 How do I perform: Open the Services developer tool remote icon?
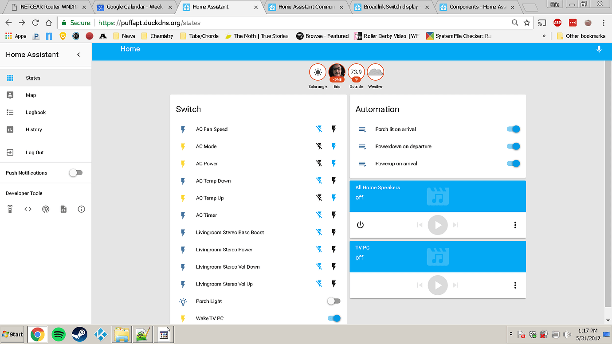coord(10,209)
